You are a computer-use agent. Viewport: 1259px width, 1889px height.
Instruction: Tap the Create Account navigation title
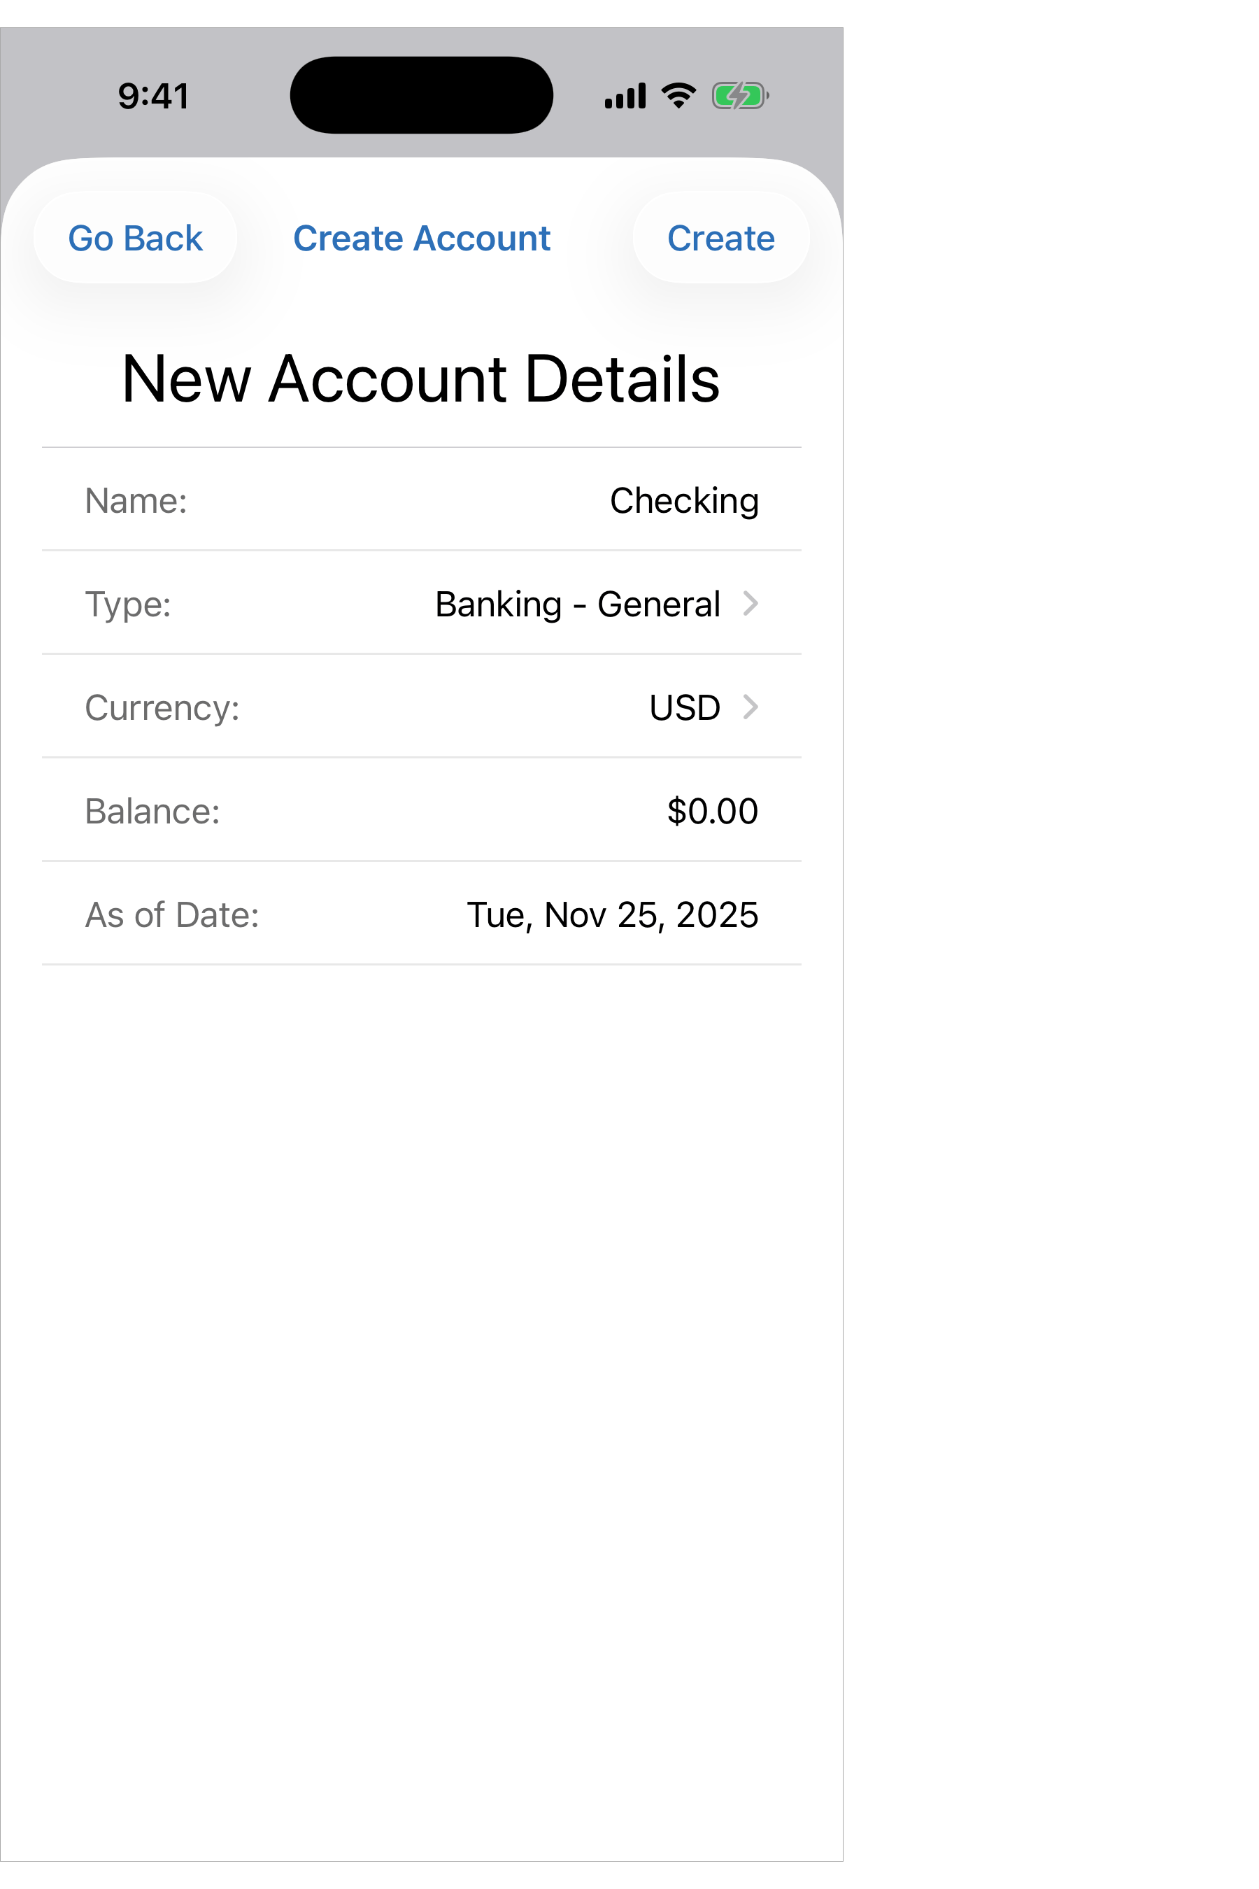(422, 239)
